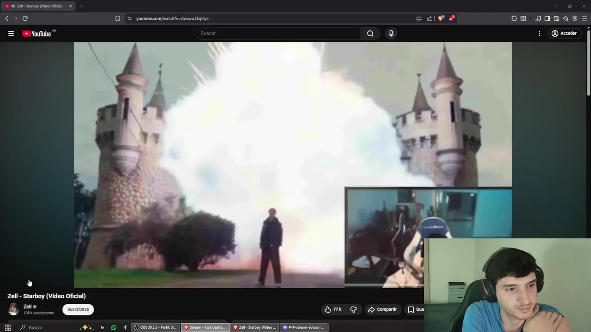This screenshot has width=591, height=332.
Task: Open media control music note icon
Action: pyautogui.click(x=538, y=18)
